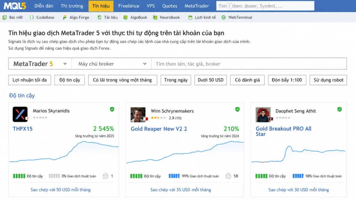Screen dimensions: 356x200
Task: Apply the Sử dụng robot filter
Action: pyautogui.click(x=328, y=80)
